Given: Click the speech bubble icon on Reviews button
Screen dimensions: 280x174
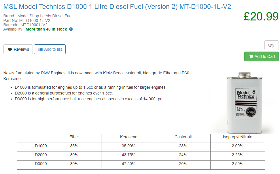Looking at the screenshot, I should click(x=9, y=49).
